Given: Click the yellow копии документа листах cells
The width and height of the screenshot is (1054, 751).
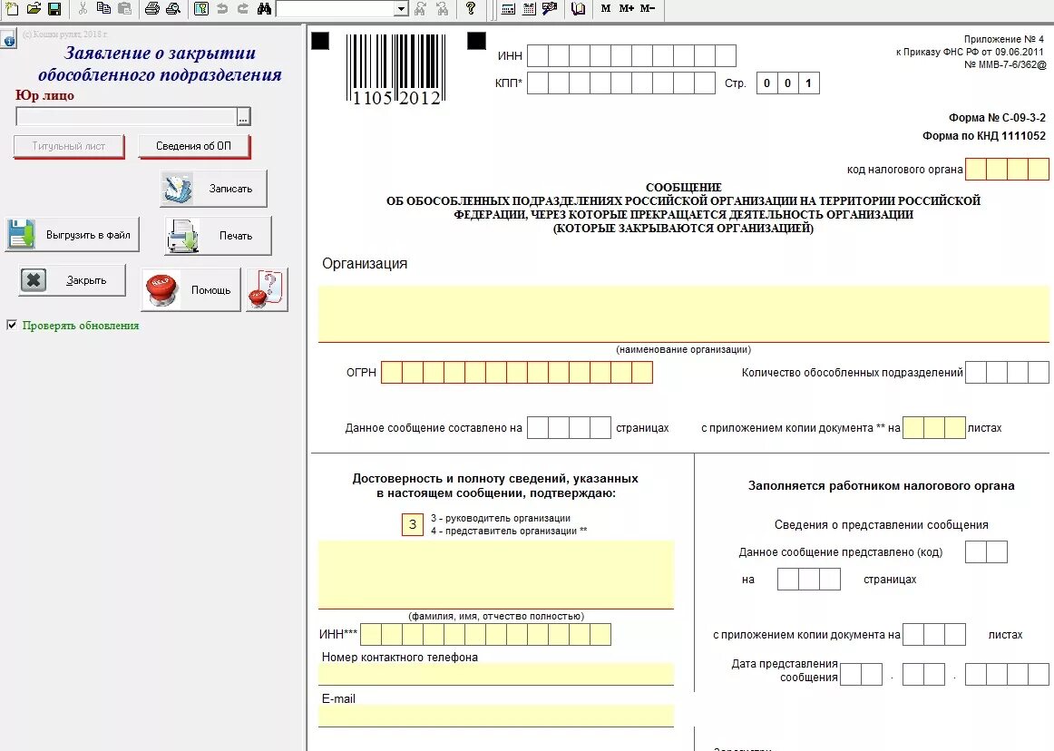Looking at the screenshot, I should [934, 427].
